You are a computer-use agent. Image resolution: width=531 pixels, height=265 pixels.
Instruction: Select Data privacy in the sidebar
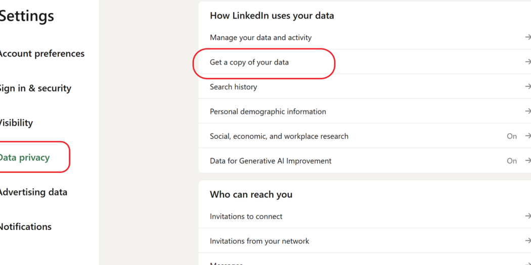(x=24, y=157)
